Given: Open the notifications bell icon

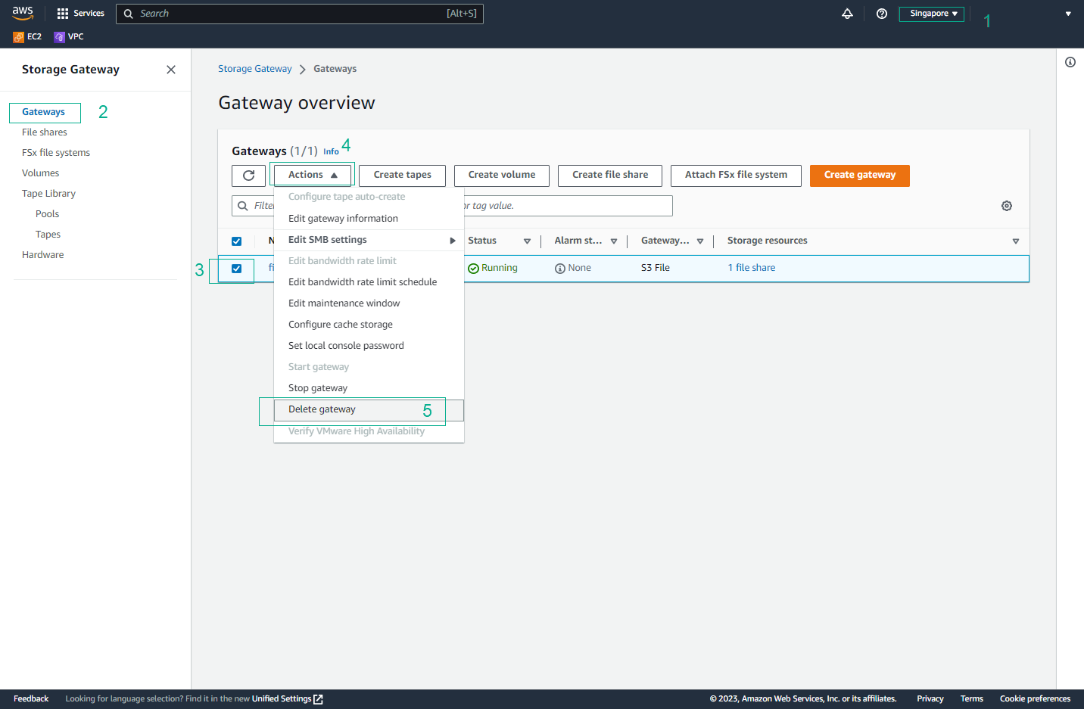Looking at the screenshot, I should 847,14.
